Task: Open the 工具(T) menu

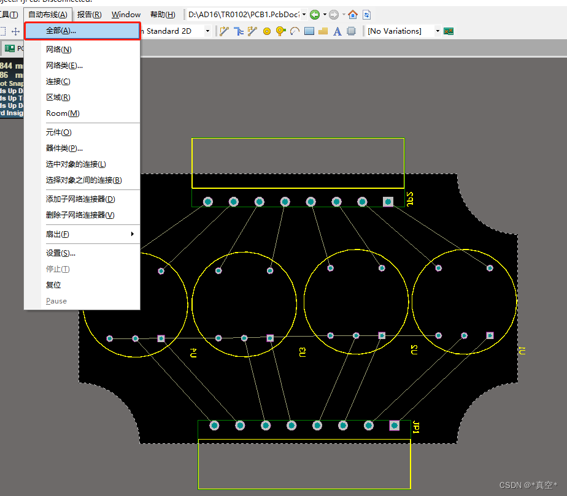Action: point(9,15)
